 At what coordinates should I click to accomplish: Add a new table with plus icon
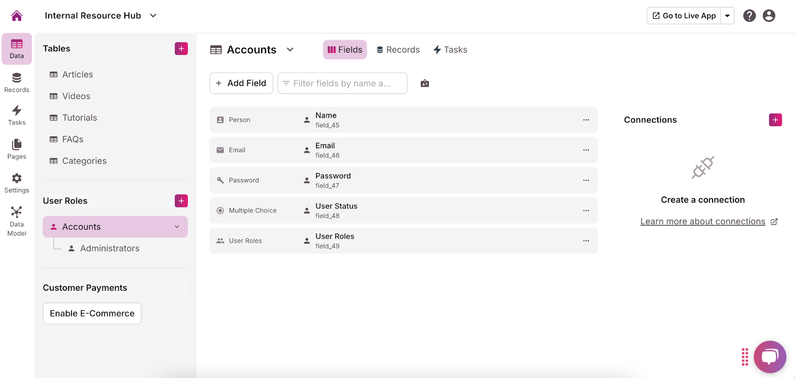pos(181,49)
